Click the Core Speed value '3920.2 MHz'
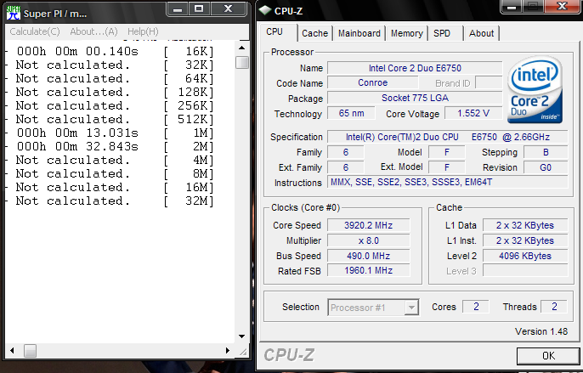 tap(369, 225)
